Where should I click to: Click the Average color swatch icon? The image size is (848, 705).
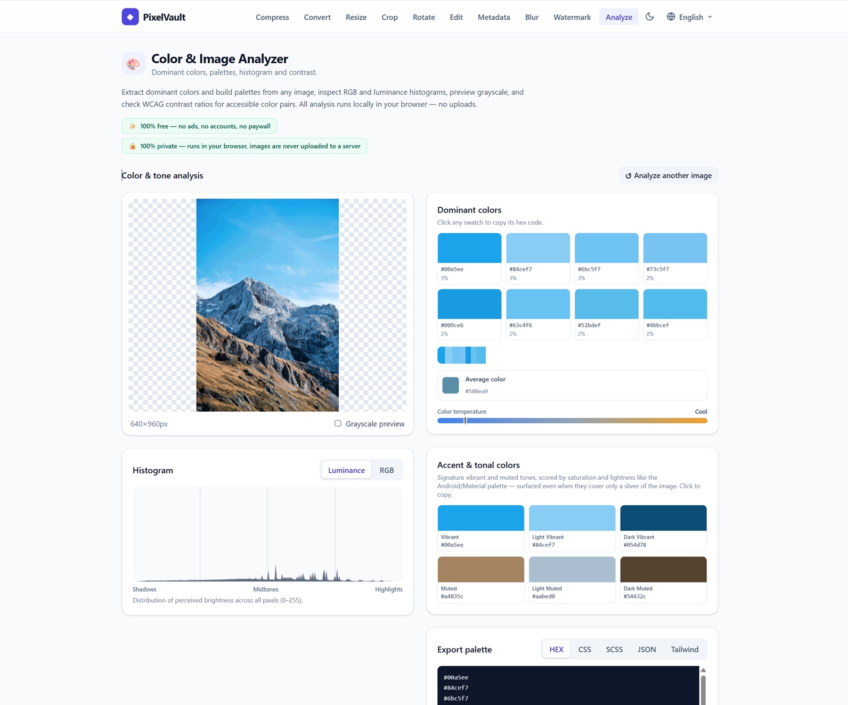coord(451,385)
